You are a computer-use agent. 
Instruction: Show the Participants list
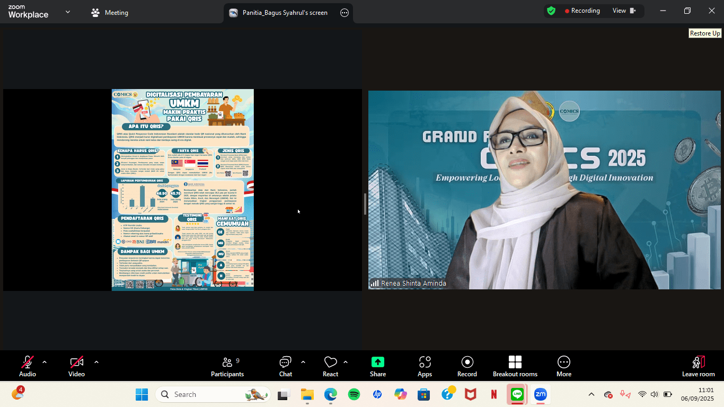click(x=227, y=366)
